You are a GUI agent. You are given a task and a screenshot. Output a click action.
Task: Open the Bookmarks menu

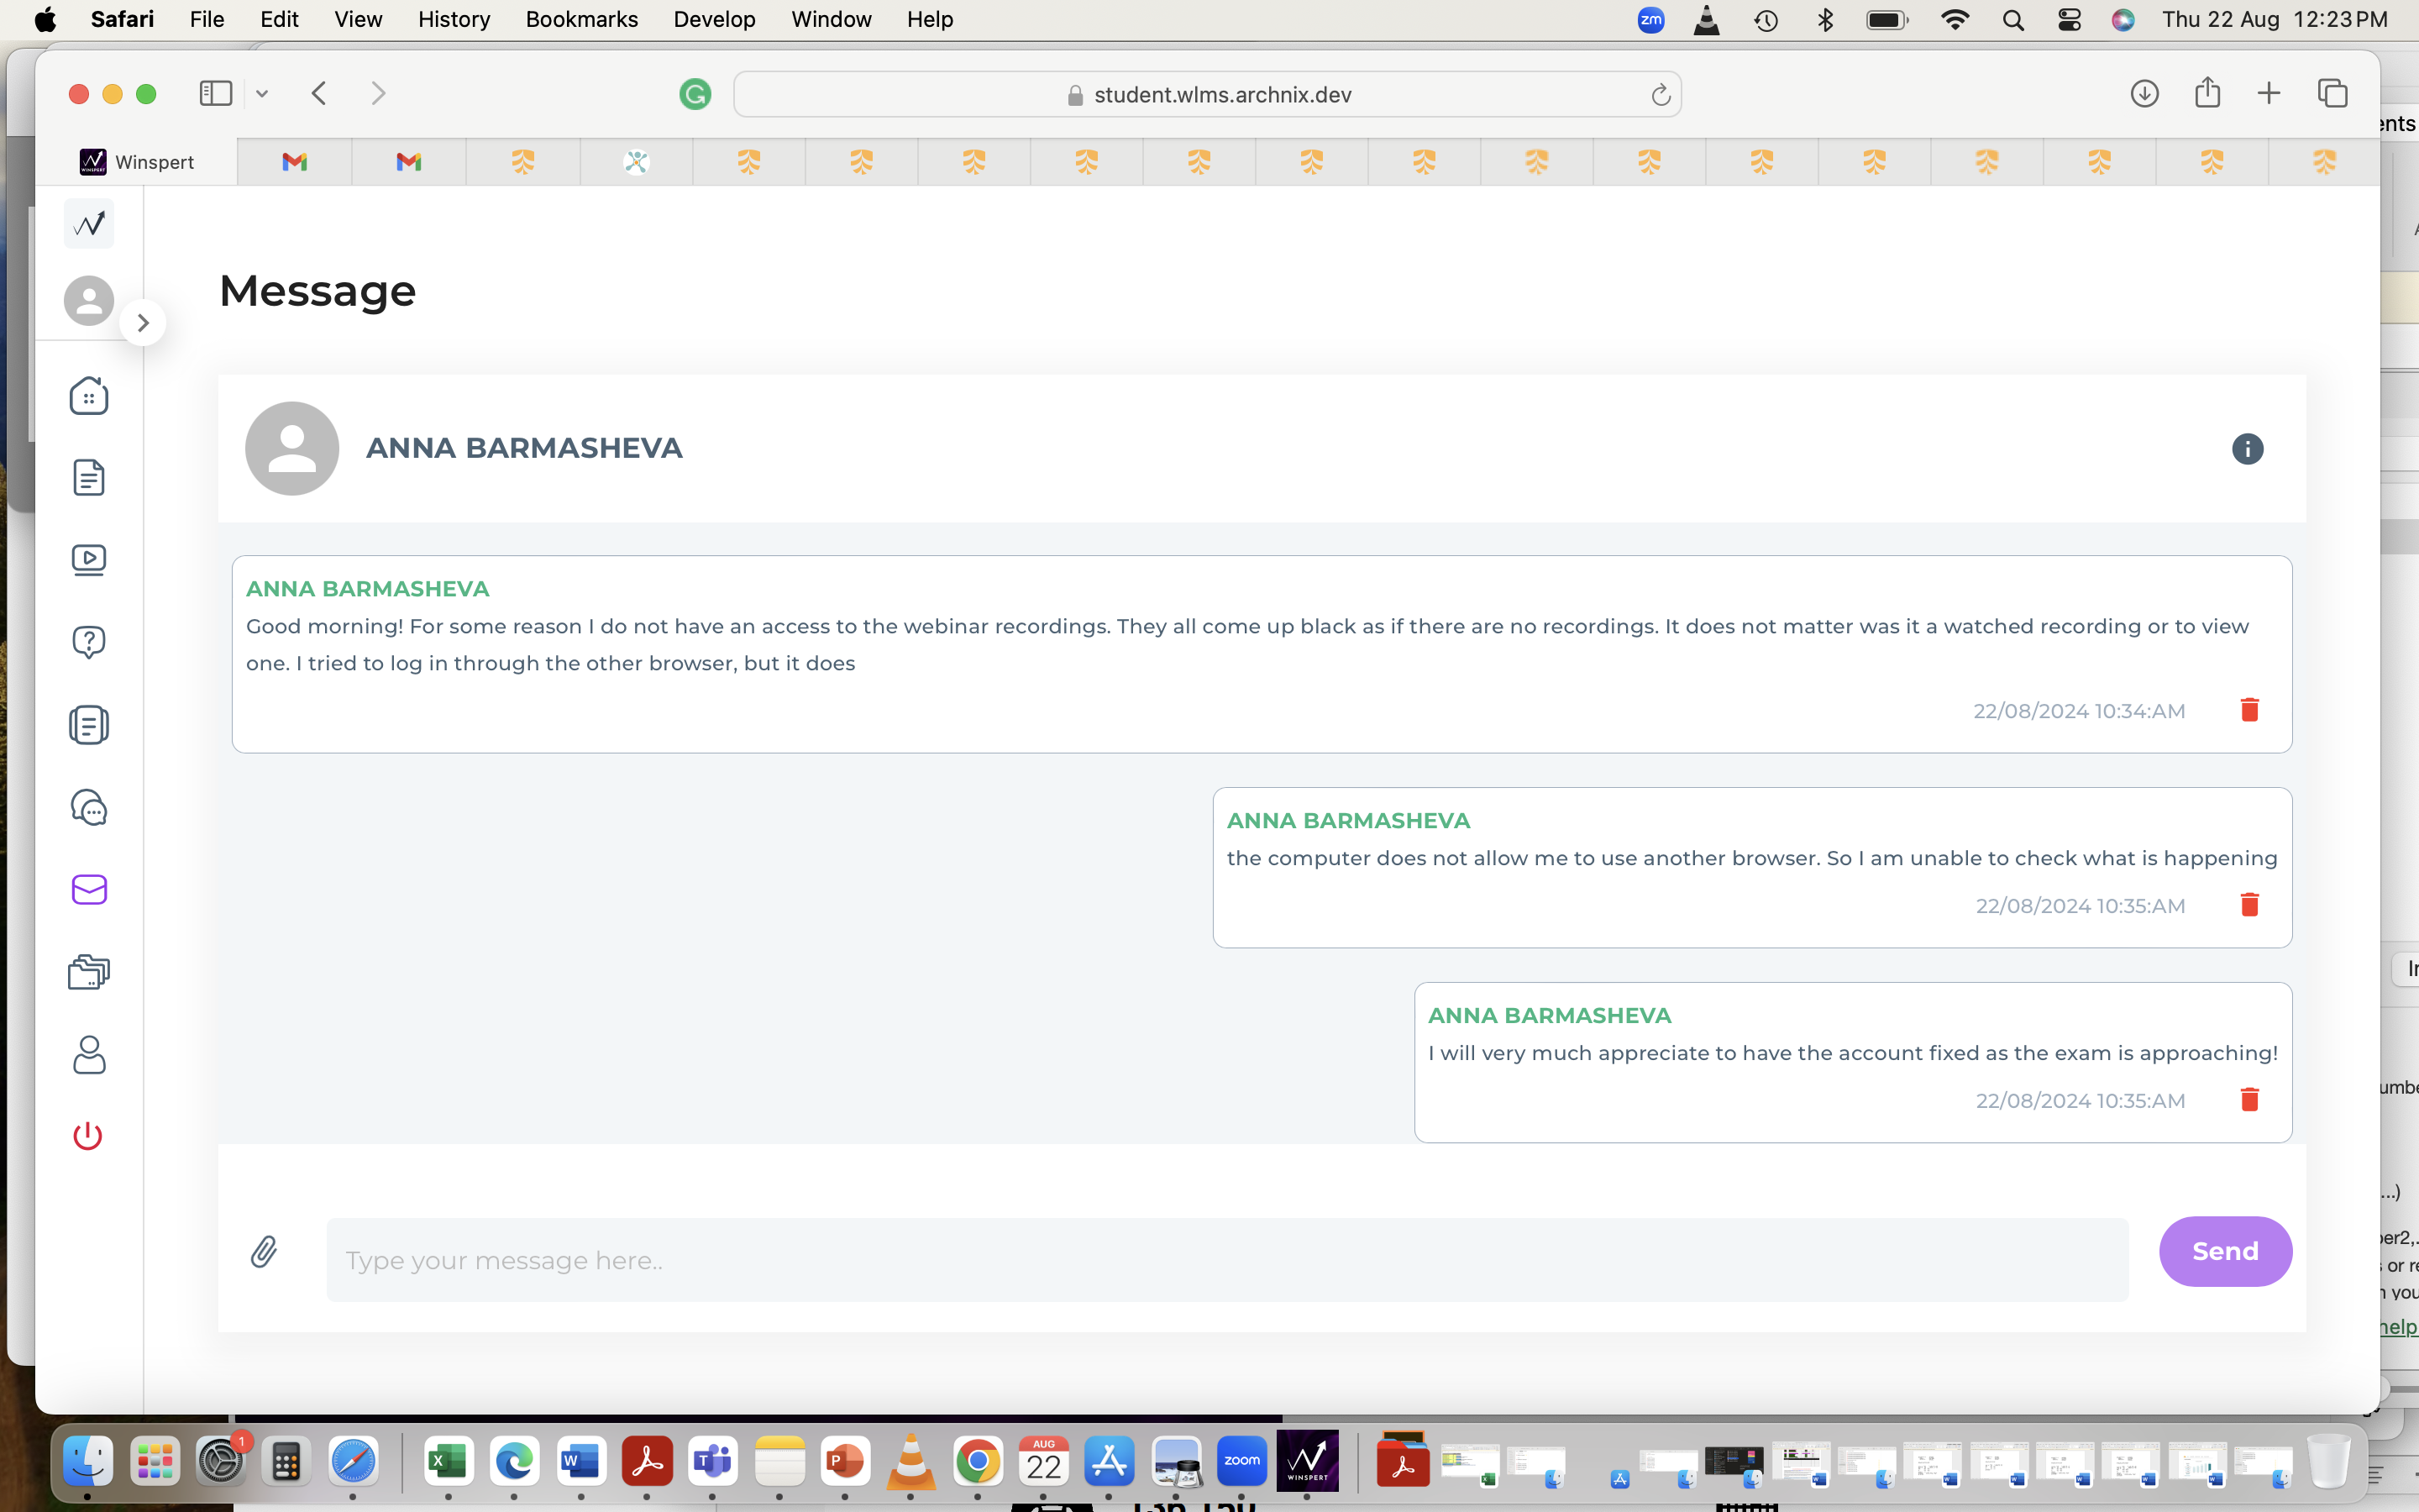click(x=580, y=20)
